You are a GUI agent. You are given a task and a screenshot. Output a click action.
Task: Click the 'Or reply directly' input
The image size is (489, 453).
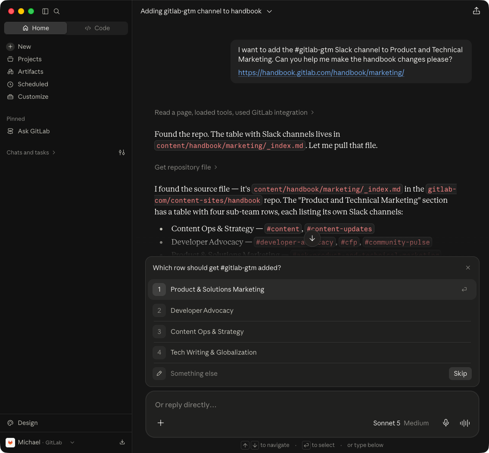pyautogui.click(x=312, y=405)
